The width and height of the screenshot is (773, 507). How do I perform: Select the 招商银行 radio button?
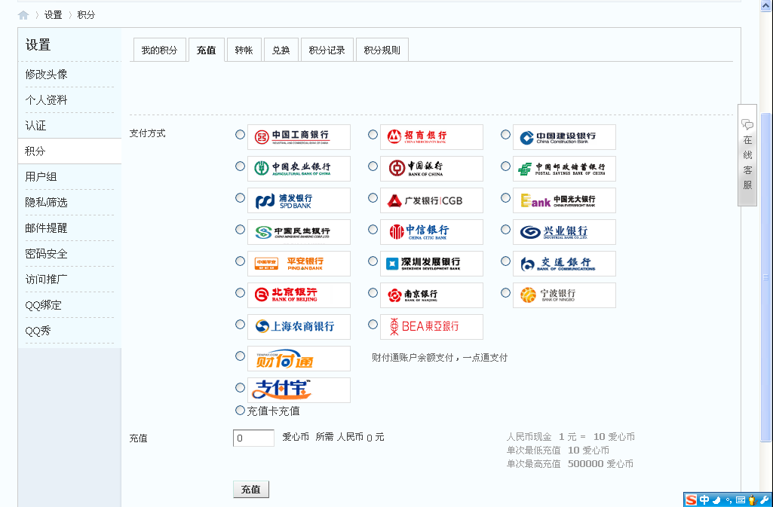point(373,134)
